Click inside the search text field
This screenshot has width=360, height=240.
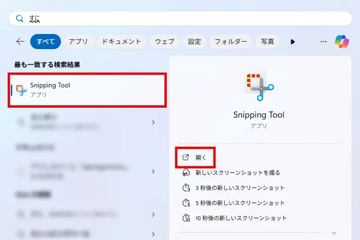[180, 18]
